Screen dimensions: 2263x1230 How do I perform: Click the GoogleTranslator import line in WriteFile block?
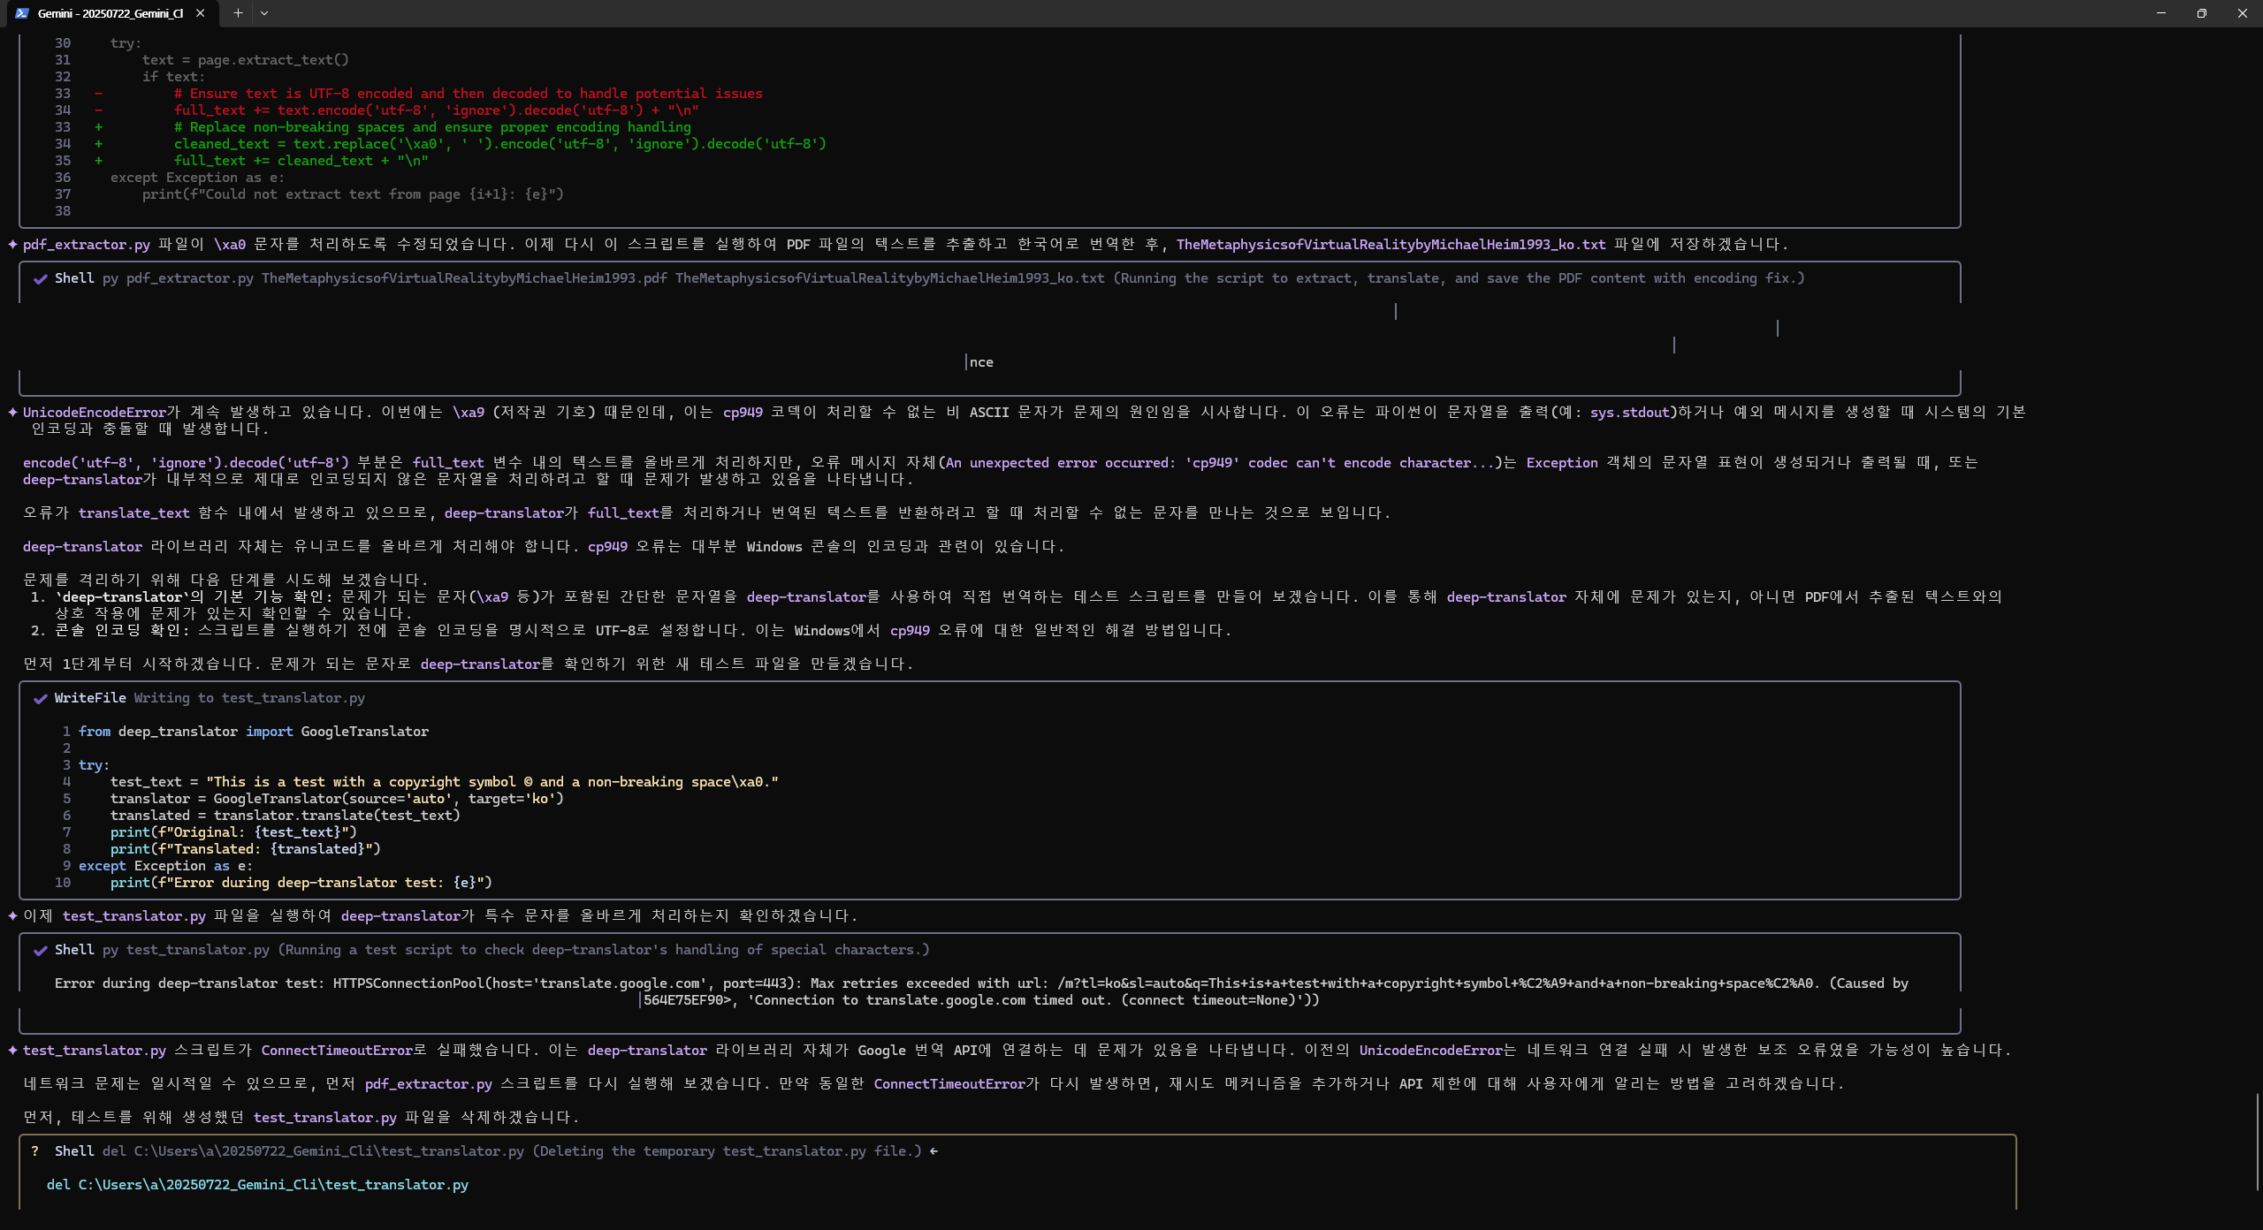253,732
